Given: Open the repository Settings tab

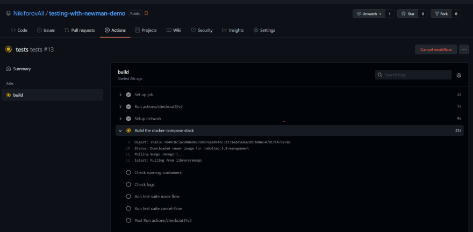Looking at the screenshot, I should pyautogui.click(x=264, y=30).
